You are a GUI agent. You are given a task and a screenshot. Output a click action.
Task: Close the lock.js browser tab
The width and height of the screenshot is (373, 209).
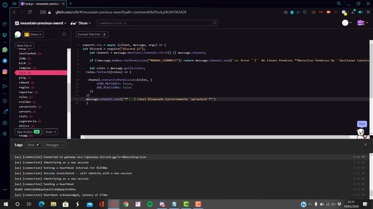(64, 4)
